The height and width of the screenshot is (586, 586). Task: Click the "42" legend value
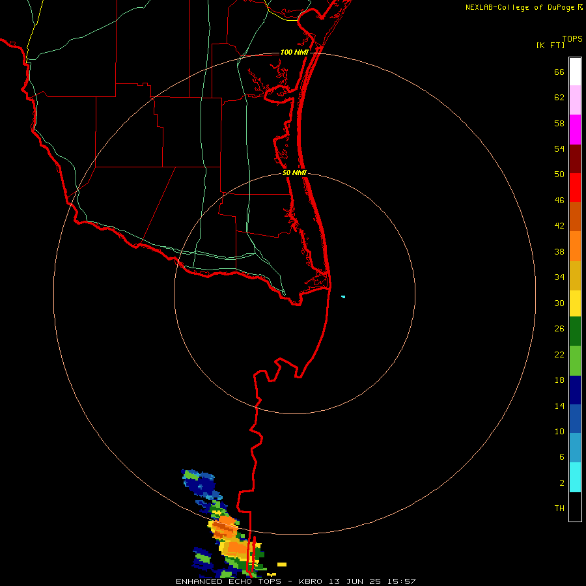pos(559,226)
